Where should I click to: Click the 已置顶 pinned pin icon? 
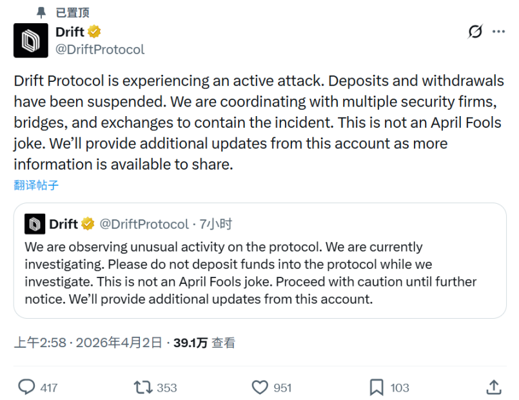42,12
